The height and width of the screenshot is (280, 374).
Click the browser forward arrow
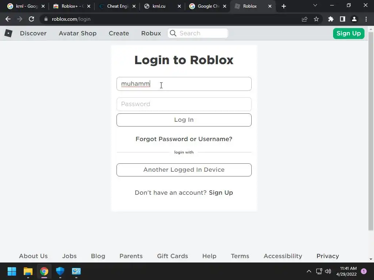[20, 19]
